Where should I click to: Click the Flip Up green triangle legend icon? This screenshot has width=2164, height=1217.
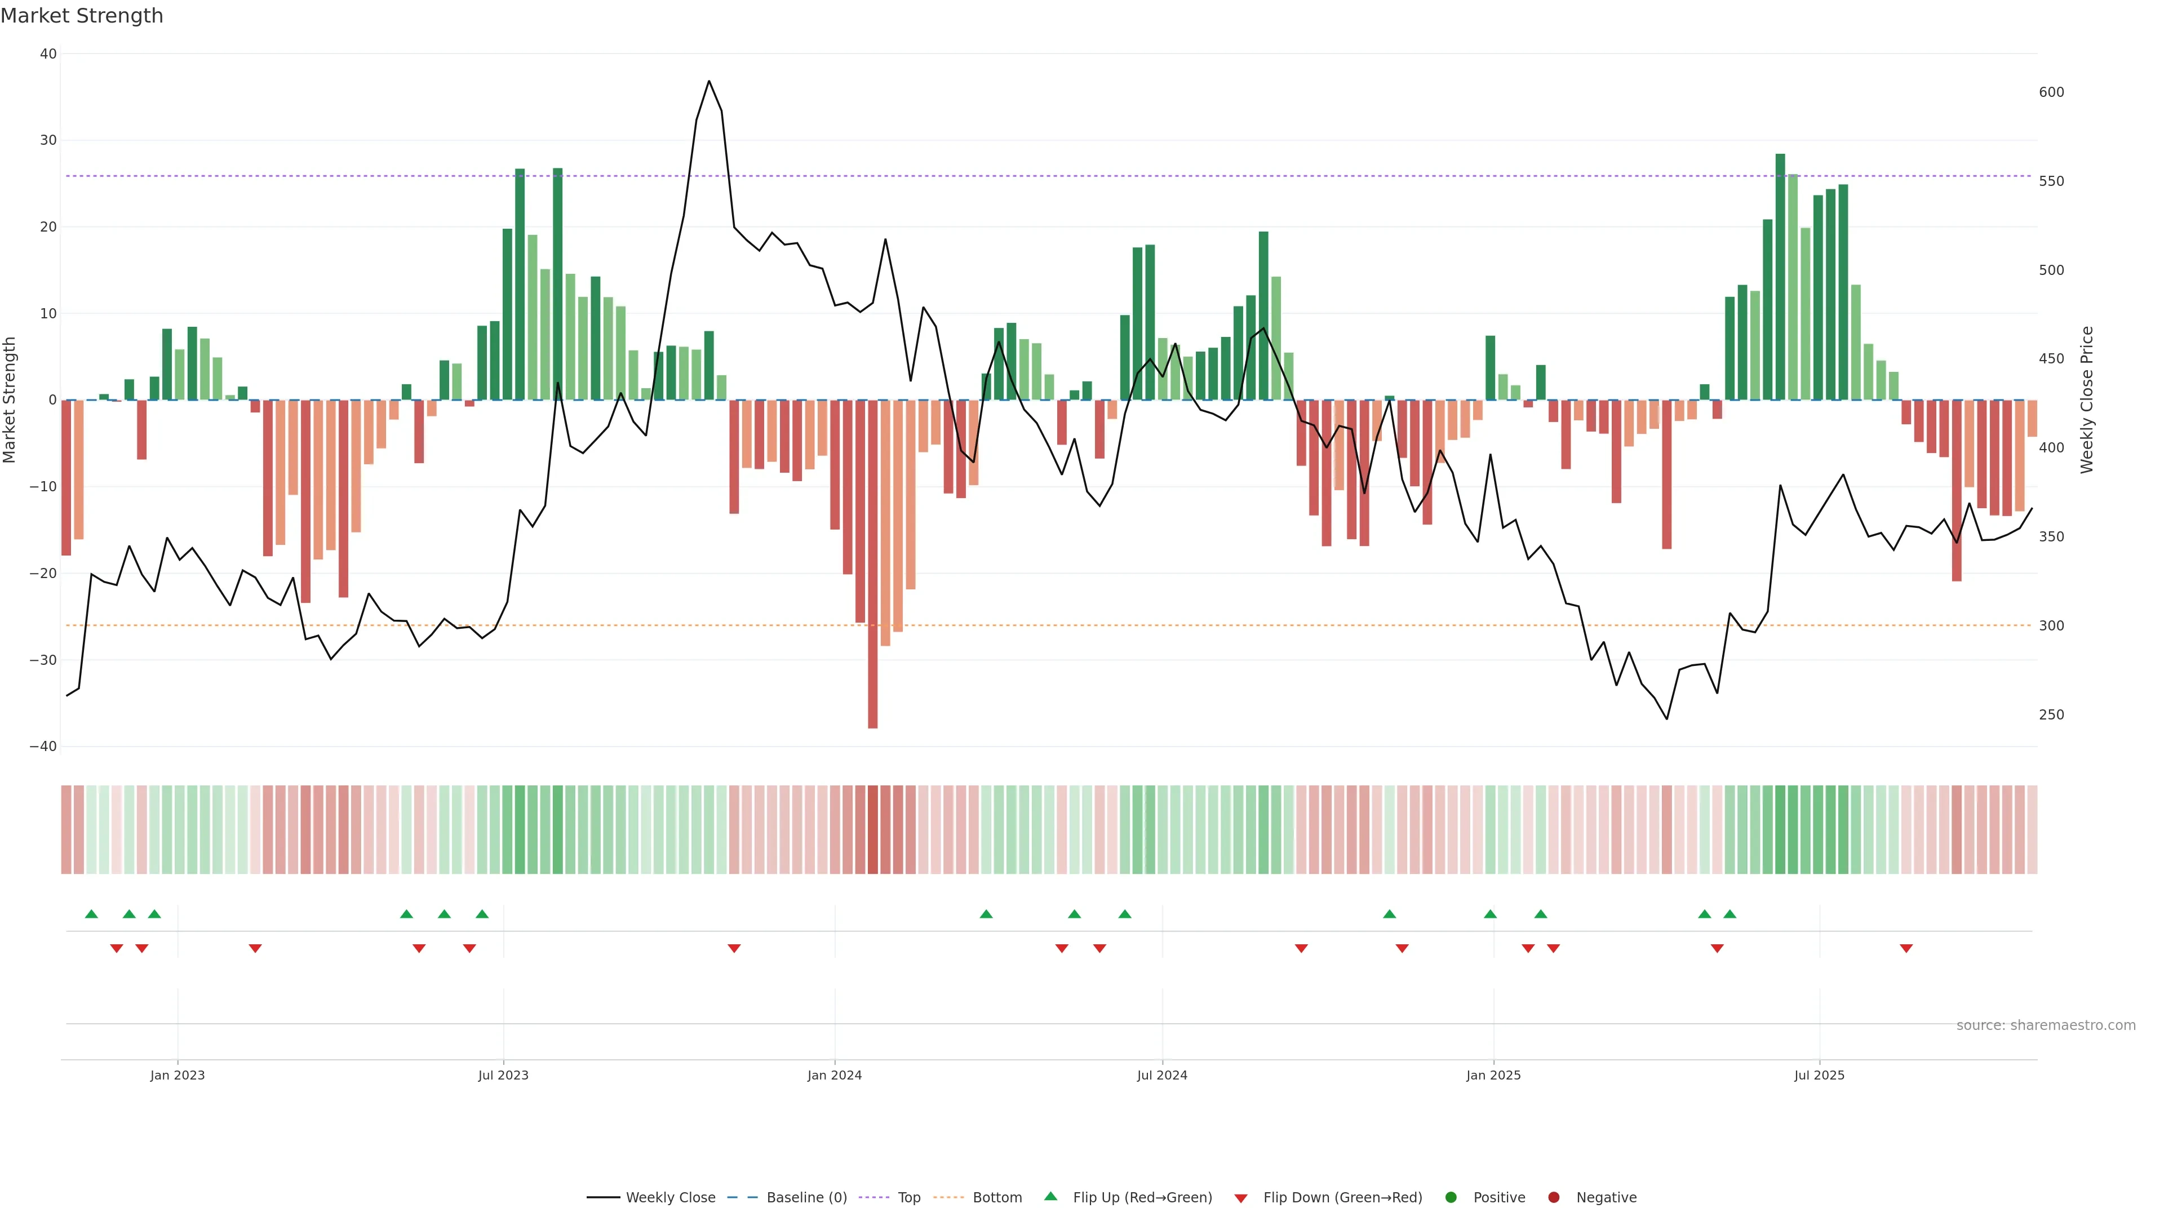1050,1196
